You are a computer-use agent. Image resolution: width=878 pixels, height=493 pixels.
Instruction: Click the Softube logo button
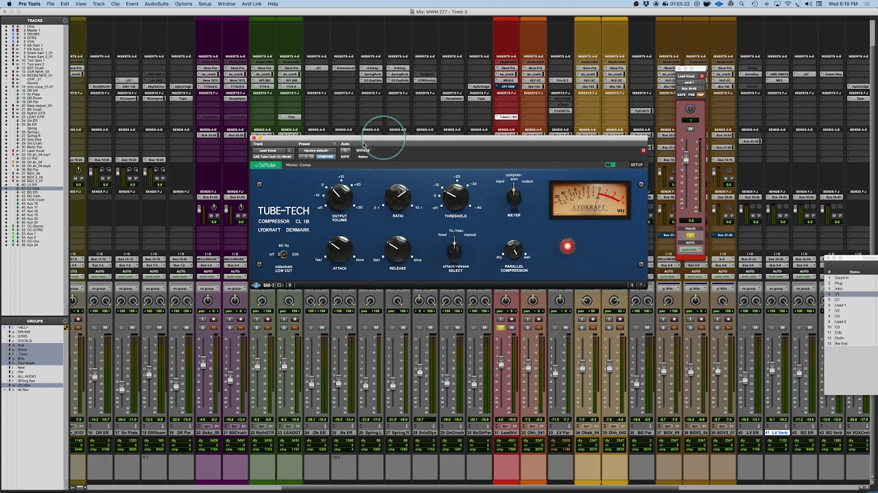266,165
